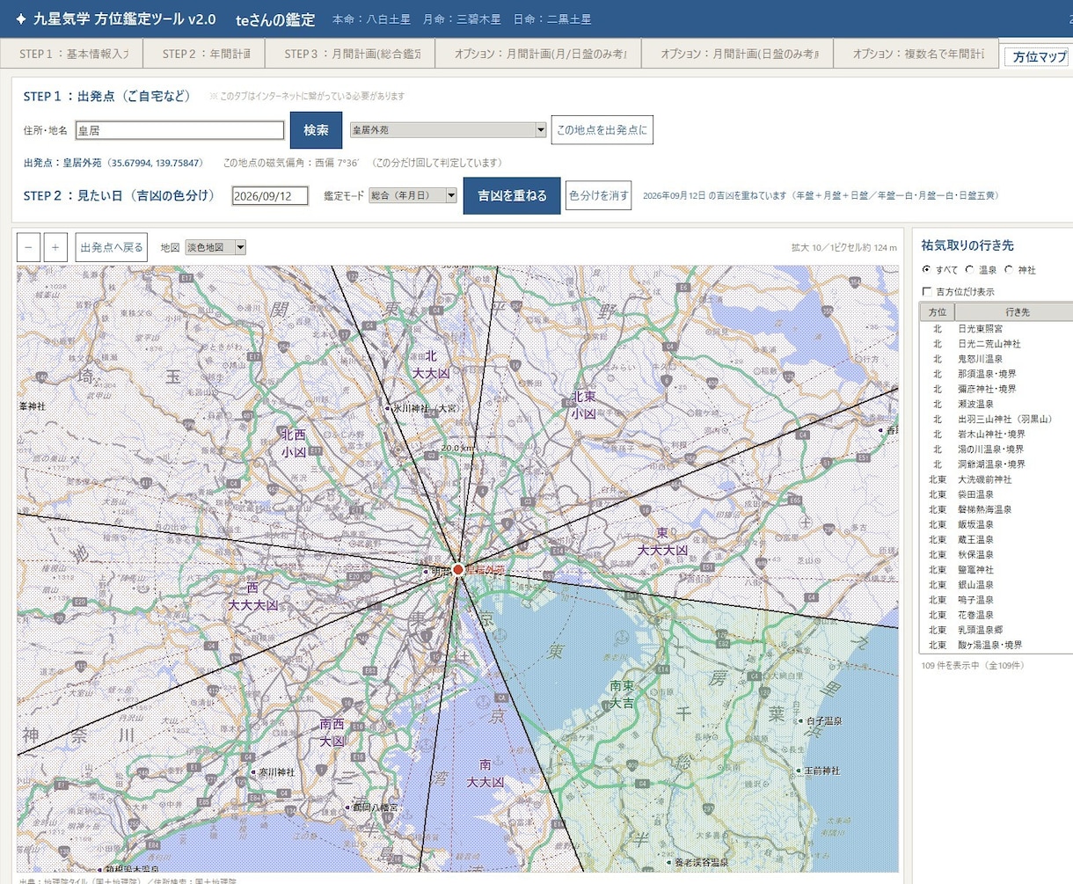Select the 神社 radio button
This screenshot has height=884, width=1073.
[x=1008, y=270]
